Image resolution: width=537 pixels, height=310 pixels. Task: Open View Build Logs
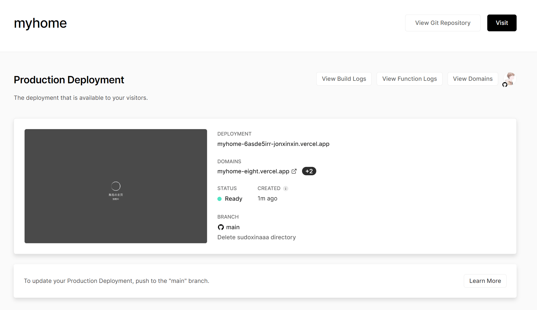[x=344, y=79]
